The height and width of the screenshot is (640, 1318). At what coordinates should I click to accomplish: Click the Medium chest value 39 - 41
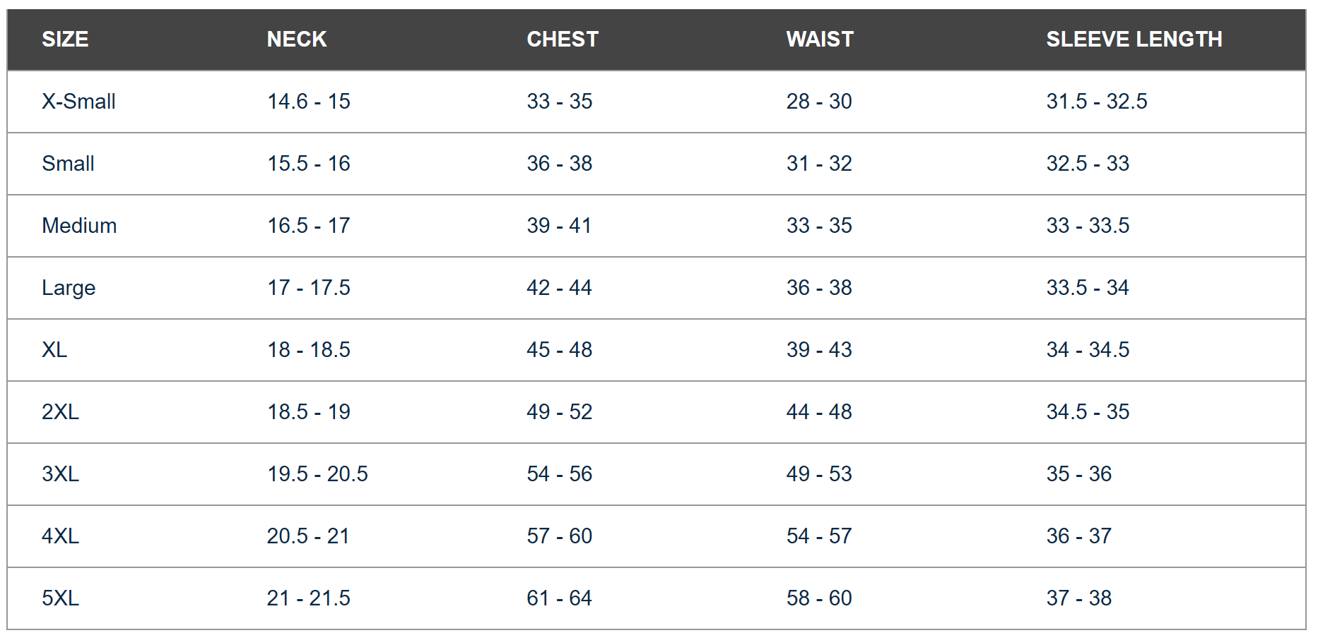pyautogui.click(x=559, y=226)
